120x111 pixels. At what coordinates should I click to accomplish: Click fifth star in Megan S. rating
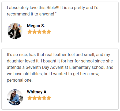[x=49, y=32]
